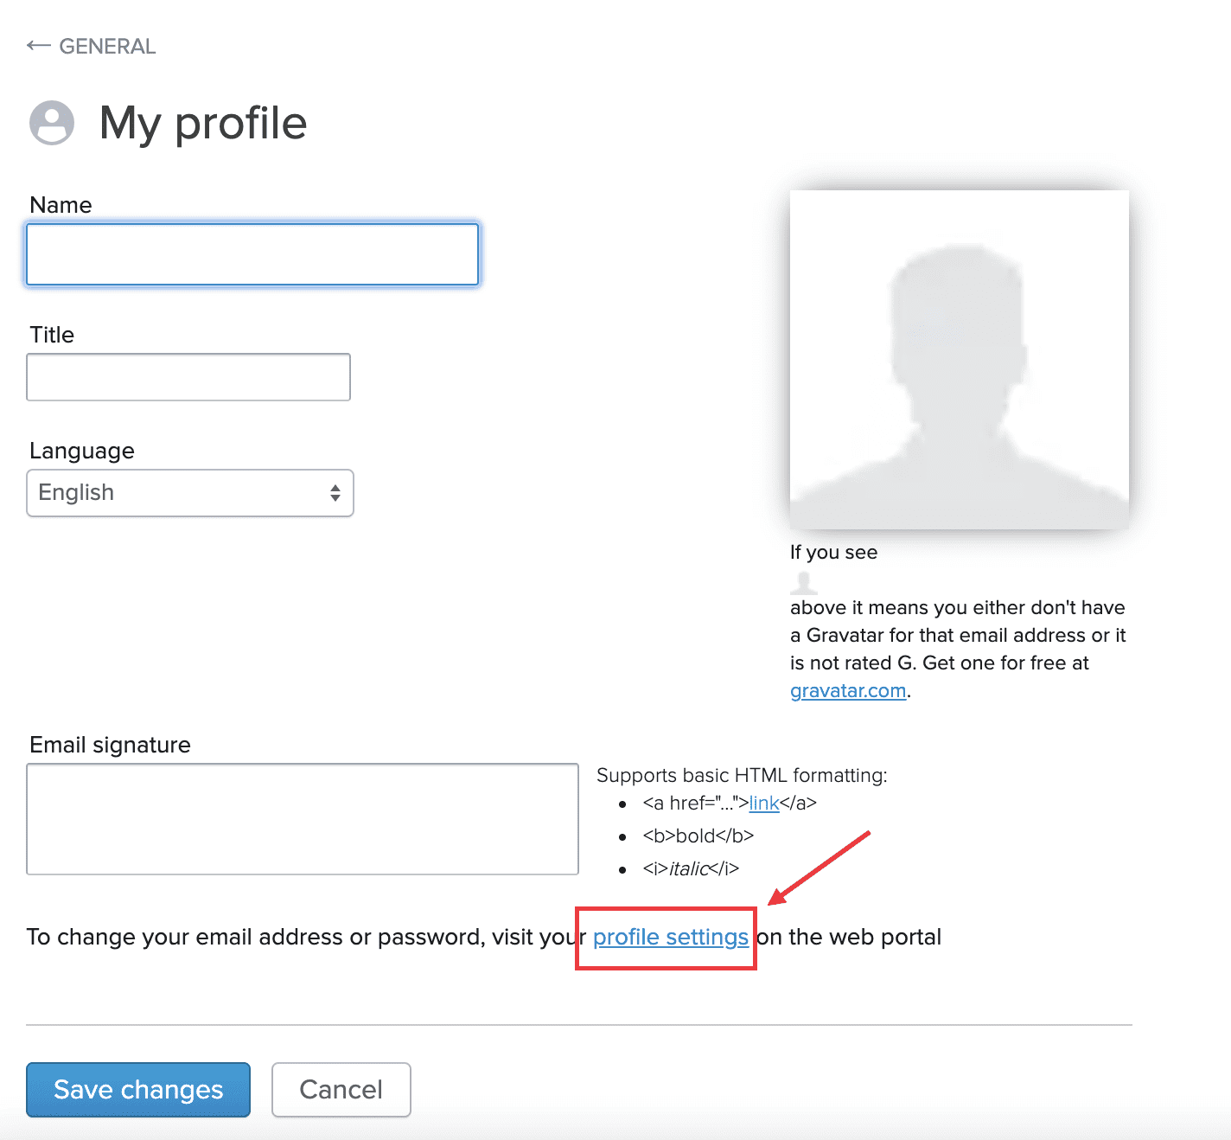Go back to the GENERAL section
Image resolution: width=1231 pixels, height=1140 pixels.
107,46
